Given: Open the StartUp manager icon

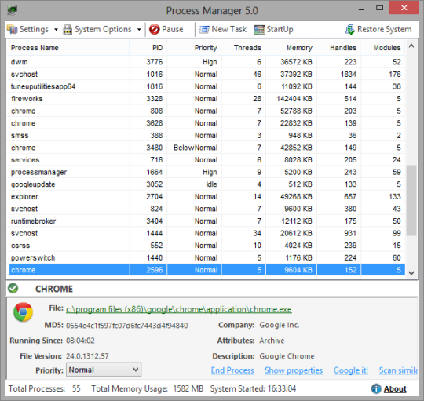Looking at the screenshot, I should (x=259, y=30).
